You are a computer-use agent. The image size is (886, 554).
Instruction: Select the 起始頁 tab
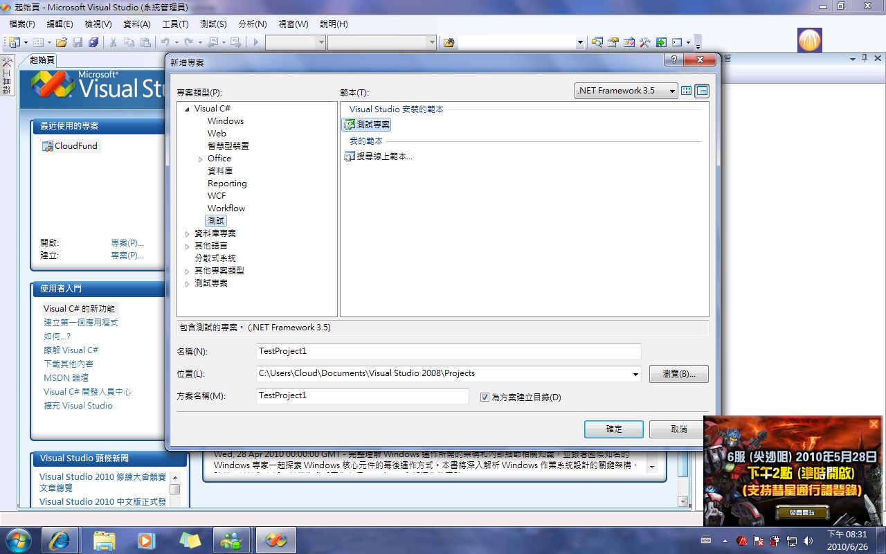[x=42, y=60]
